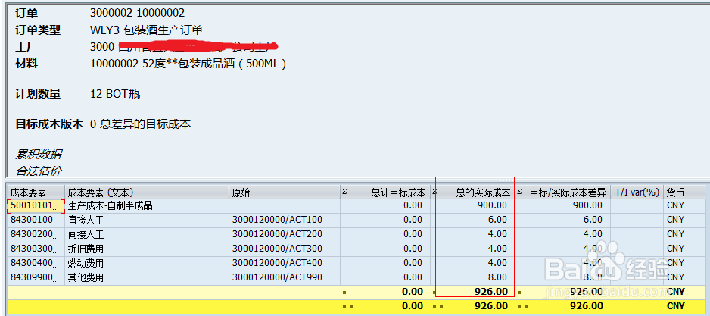Viewport: 710px width, 316px height.
Task: Click the grand total row variance 926.00
Action: (587, 306)
